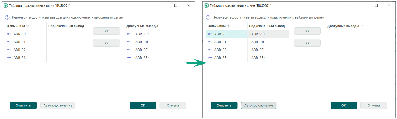This screenshot has width=397, height=119.
Task: Click the '>>' button next to the populated available pins list
Action: (107, 31)
